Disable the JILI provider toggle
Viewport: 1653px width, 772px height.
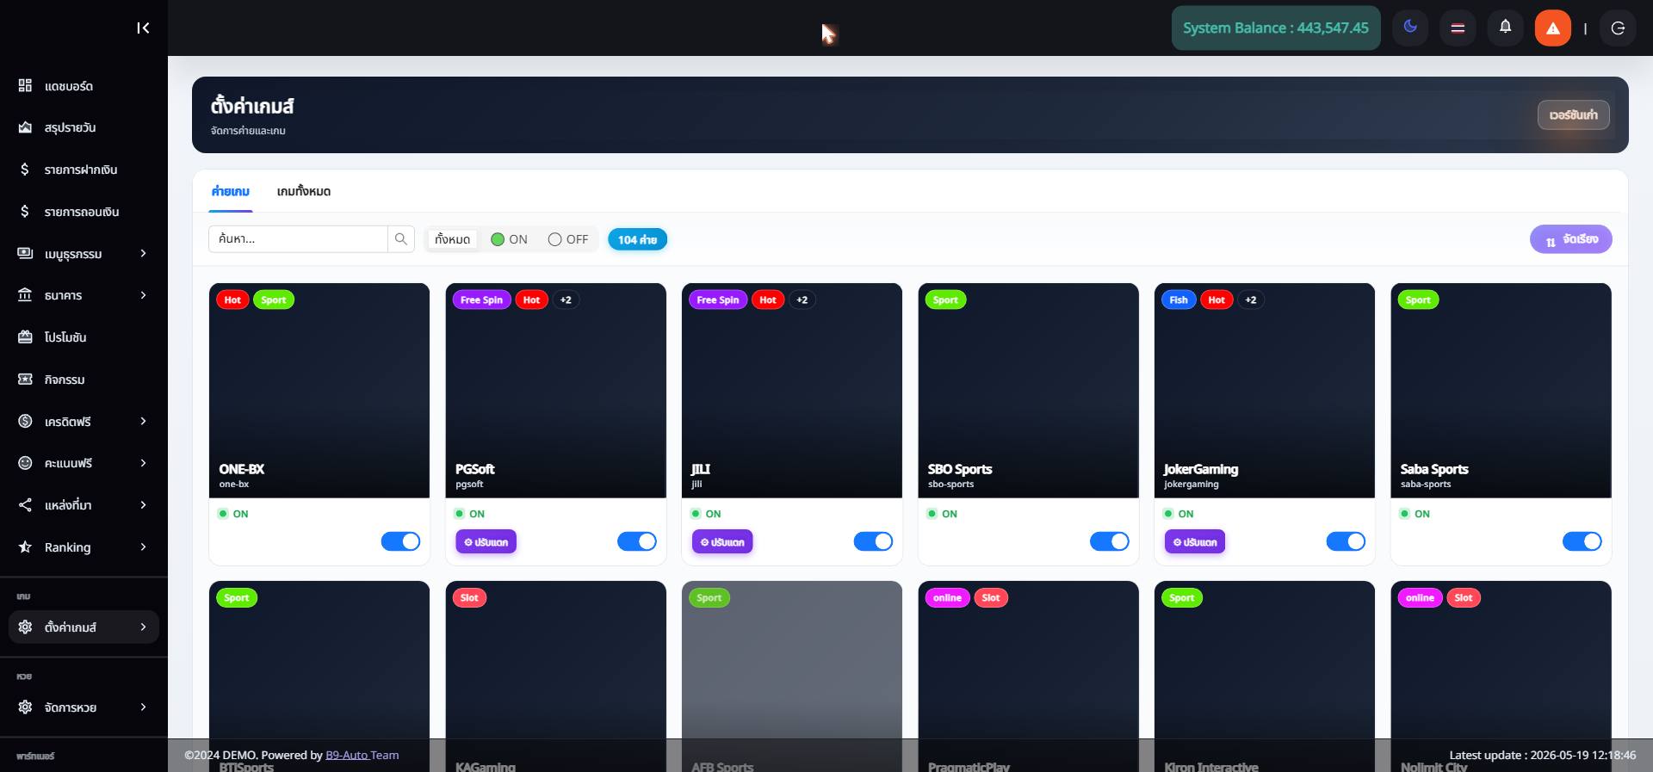click(x=873, y=541)
